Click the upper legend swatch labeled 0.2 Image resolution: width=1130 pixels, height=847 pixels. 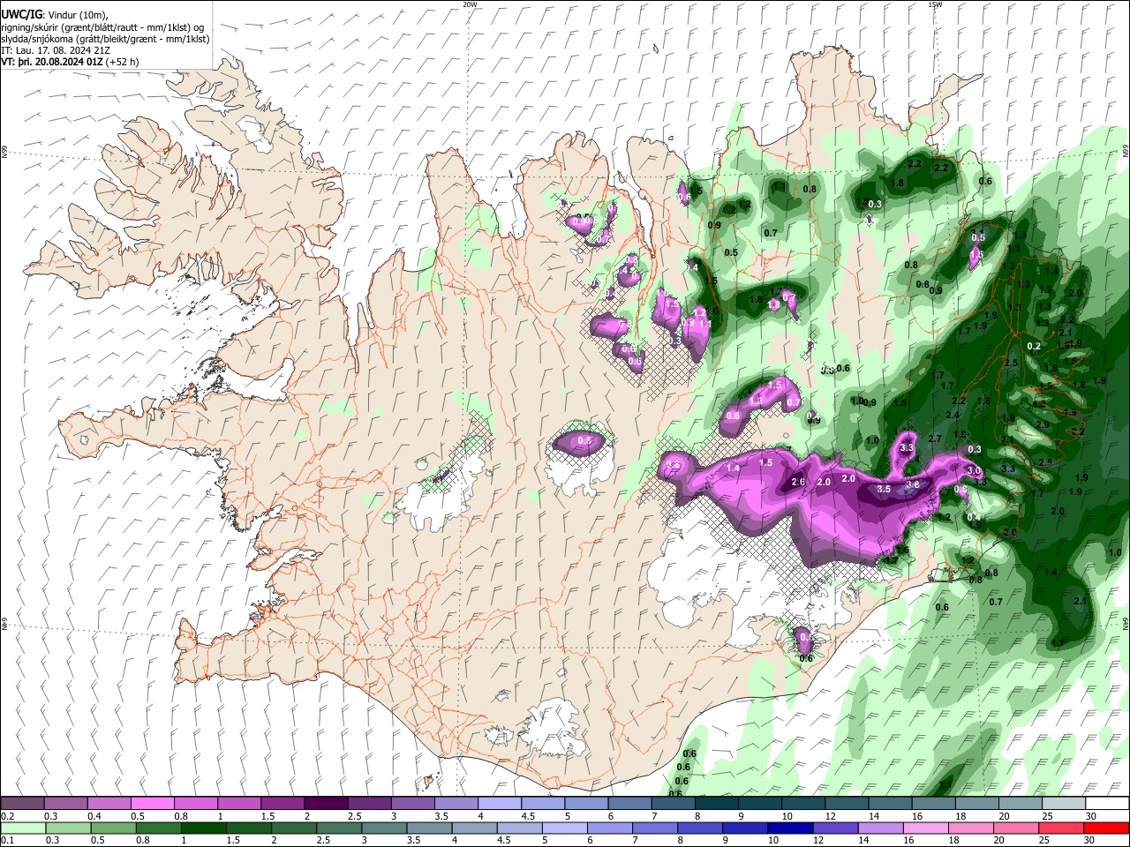[x=22, y=804]
